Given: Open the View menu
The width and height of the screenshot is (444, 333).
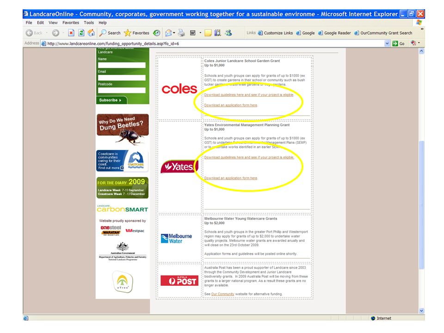Looking at the screenshot, I should pos(53,23).
